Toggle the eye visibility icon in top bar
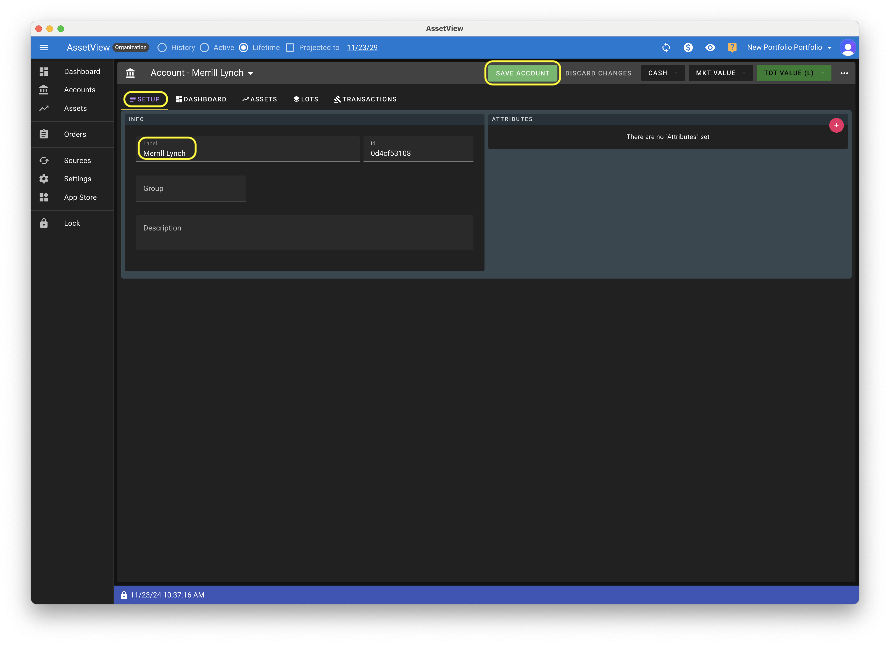This screenshot has width=890, height=645. pyautogui.click(x=710, y=48)
